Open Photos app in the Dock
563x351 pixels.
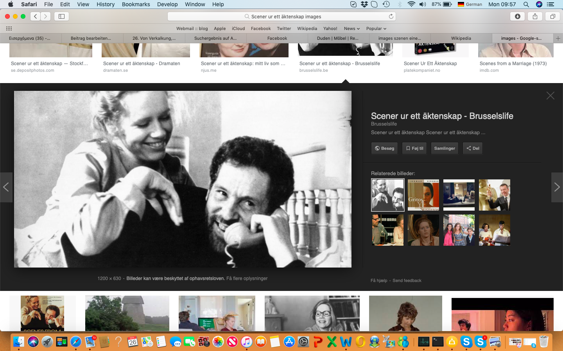(x=218, y=342)
